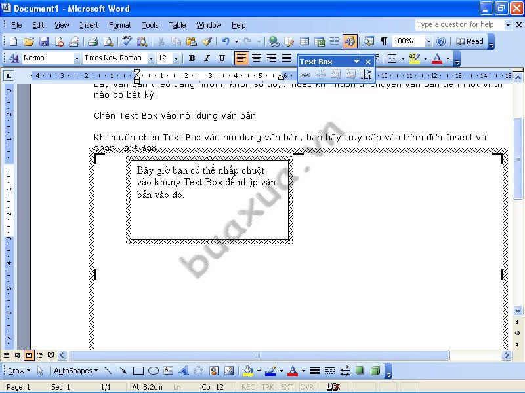Open the AutoShapes menu
This screenshot has width=525, height=393.
75,371
